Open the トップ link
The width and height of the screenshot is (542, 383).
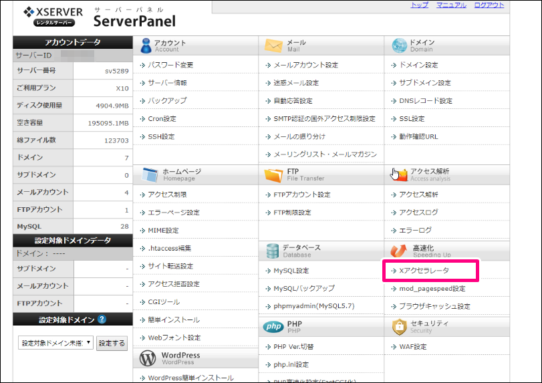[x=419, y=5]
